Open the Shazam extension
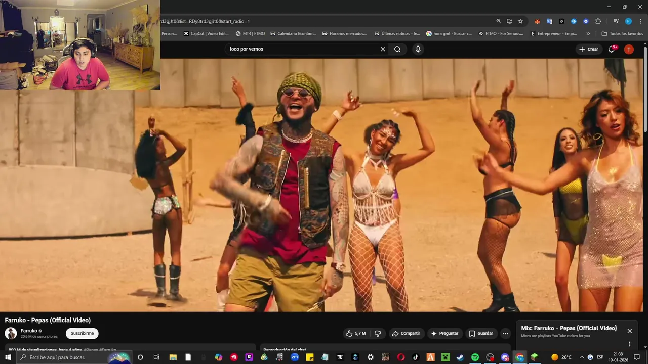This screenshot has width=648, height=364. tap(574, 21)
